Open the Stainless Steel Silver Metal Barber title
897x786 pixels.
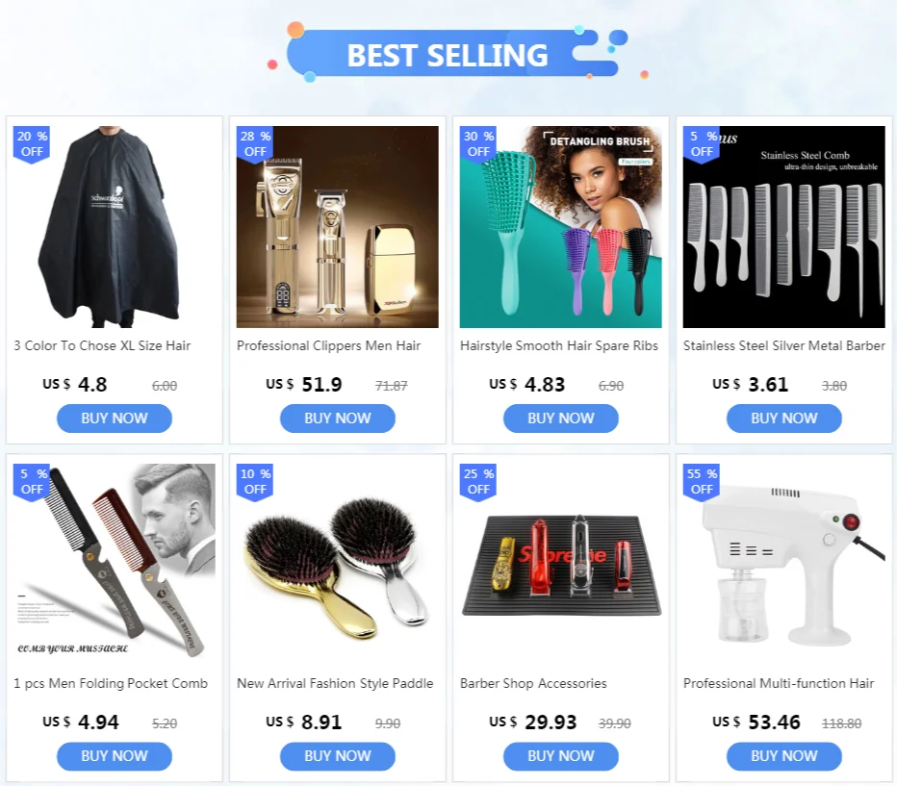tap(783, 345)
